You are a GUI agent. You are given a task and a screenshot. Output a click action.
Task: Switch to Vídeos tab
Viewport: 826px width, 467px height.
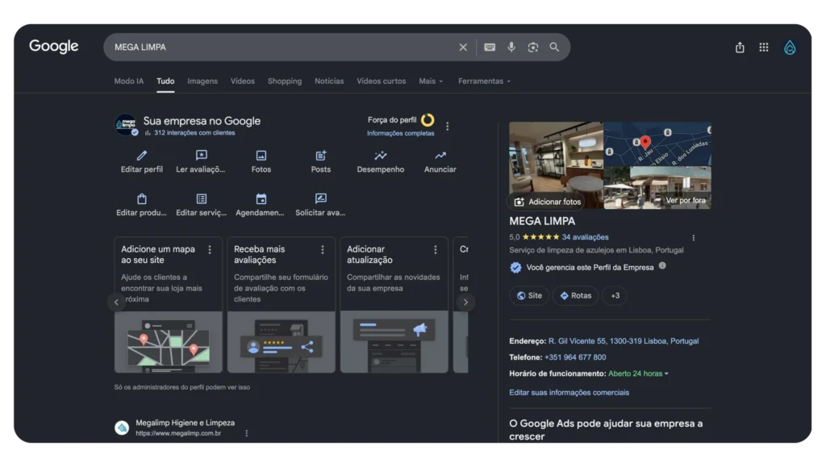[x=242, y=81]
